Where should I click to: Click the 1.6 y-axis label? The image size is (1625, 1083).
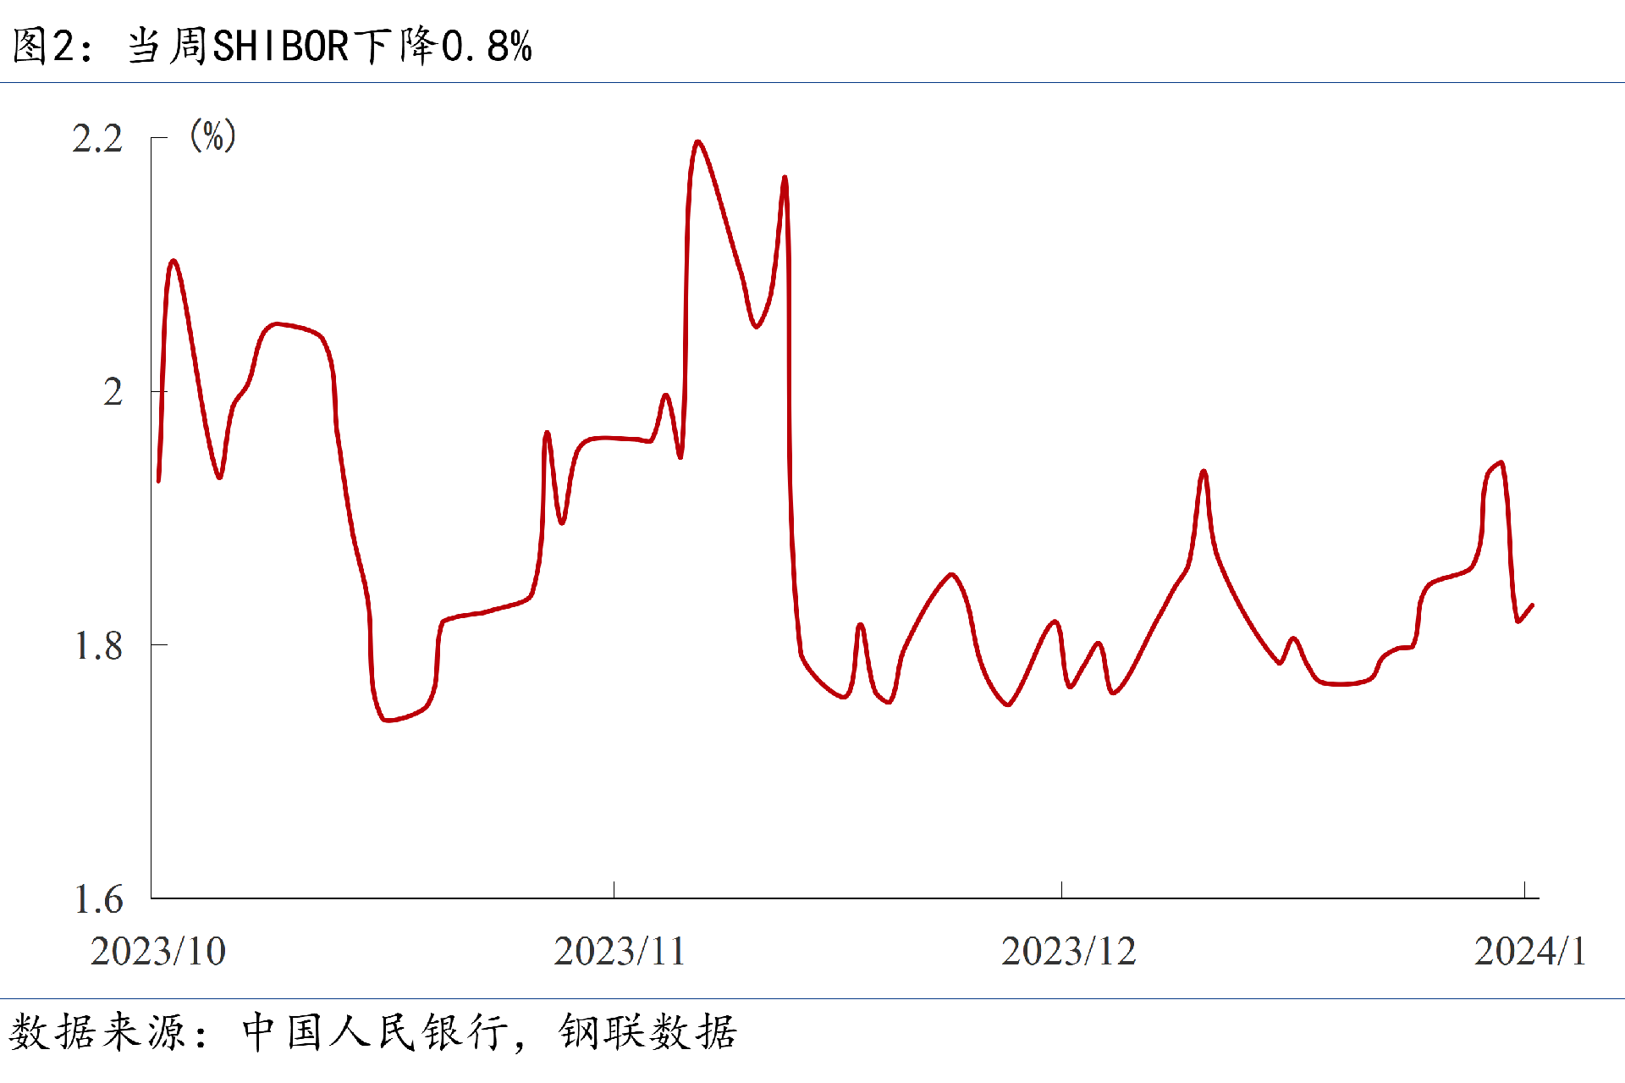(x=98, y=899)
